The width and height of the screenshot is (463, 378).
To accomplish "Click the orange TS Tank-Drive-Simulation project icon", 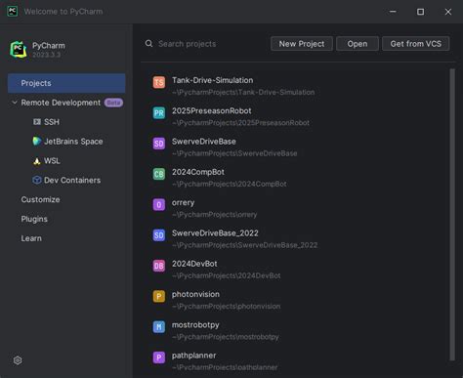I will pyautogui.click(x=159, y=82).
